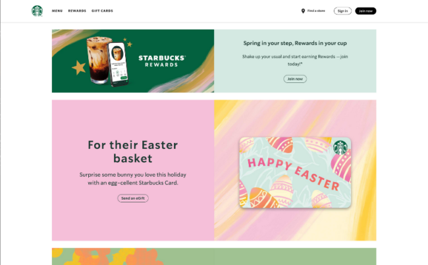
Task: Click the phone app mockup image
Action: point(119,65)
